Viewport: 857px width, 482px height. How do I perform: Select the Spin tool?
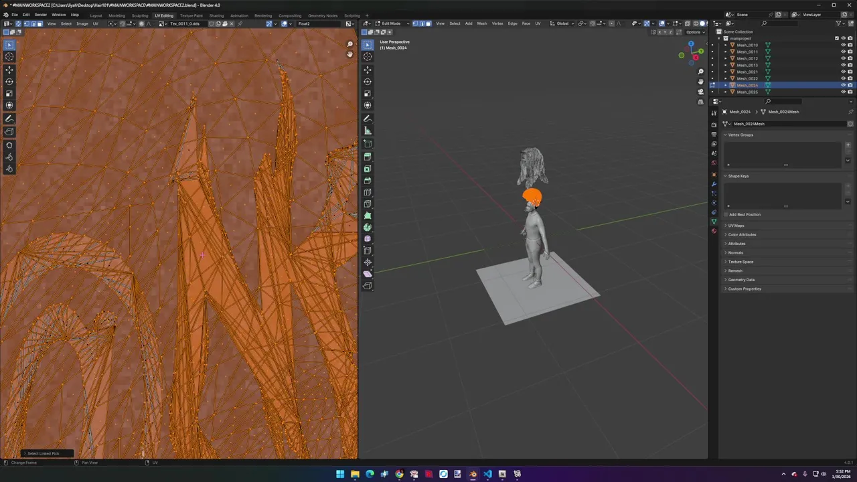point(368,228)
